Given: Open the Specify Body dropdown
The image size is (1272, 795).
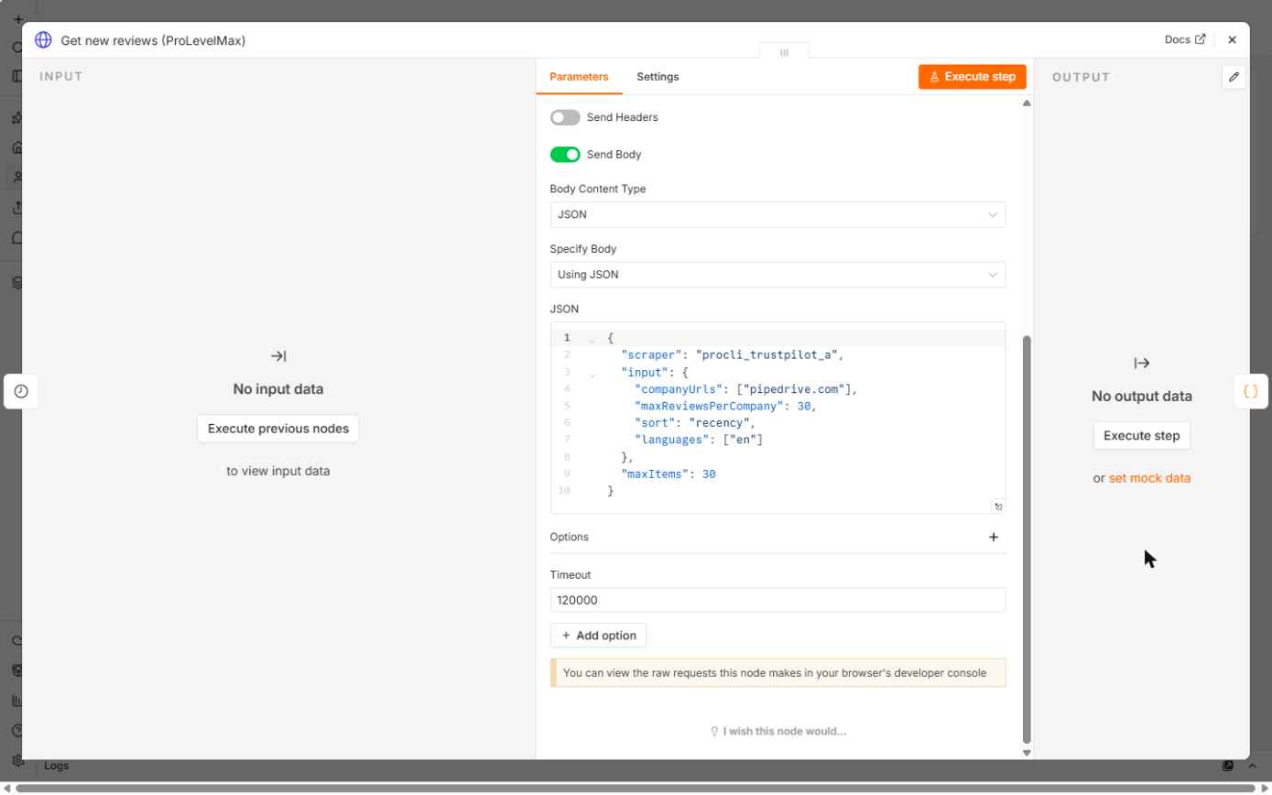Looking at the screenshot, I should (x=777, y=275).
